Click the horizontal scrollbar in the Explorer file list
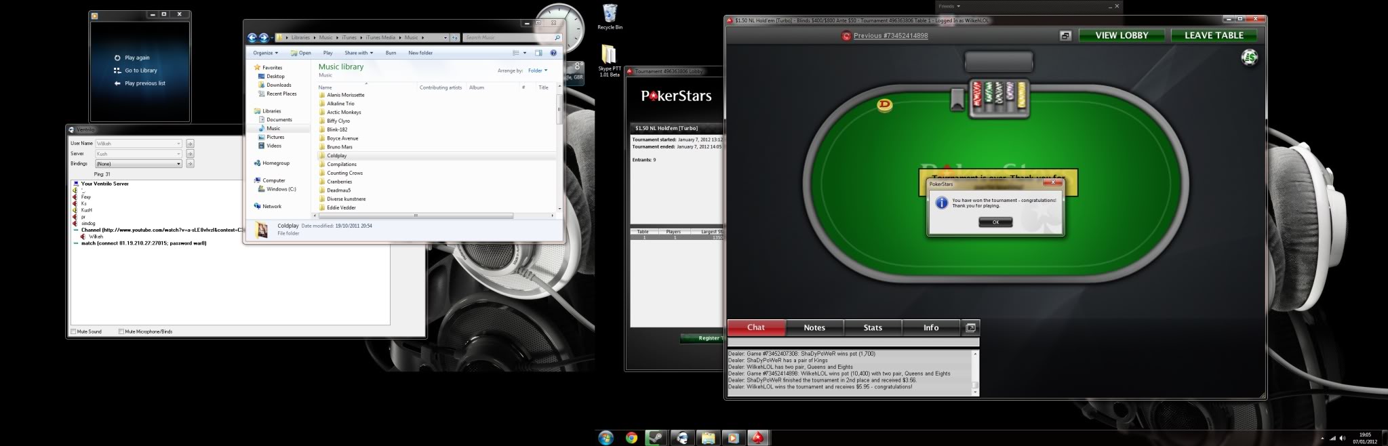Viewport: 1388px width, 446px height. pos(416,216)
